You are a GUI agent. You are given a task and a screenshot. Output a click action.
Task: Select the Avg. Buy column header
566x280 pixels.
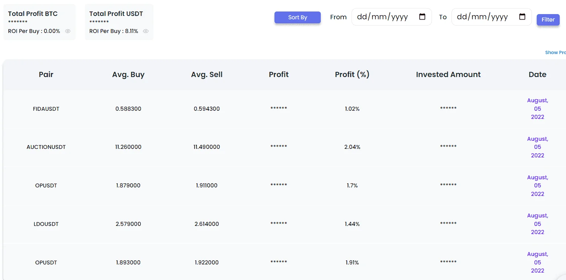pyautogui.click(x=128, y=74)
